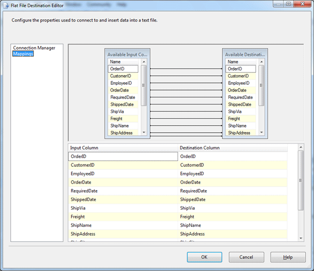314x271 pixels.
Task: Select EmployeeID in Available Input Columns
Action: point(123,83)
